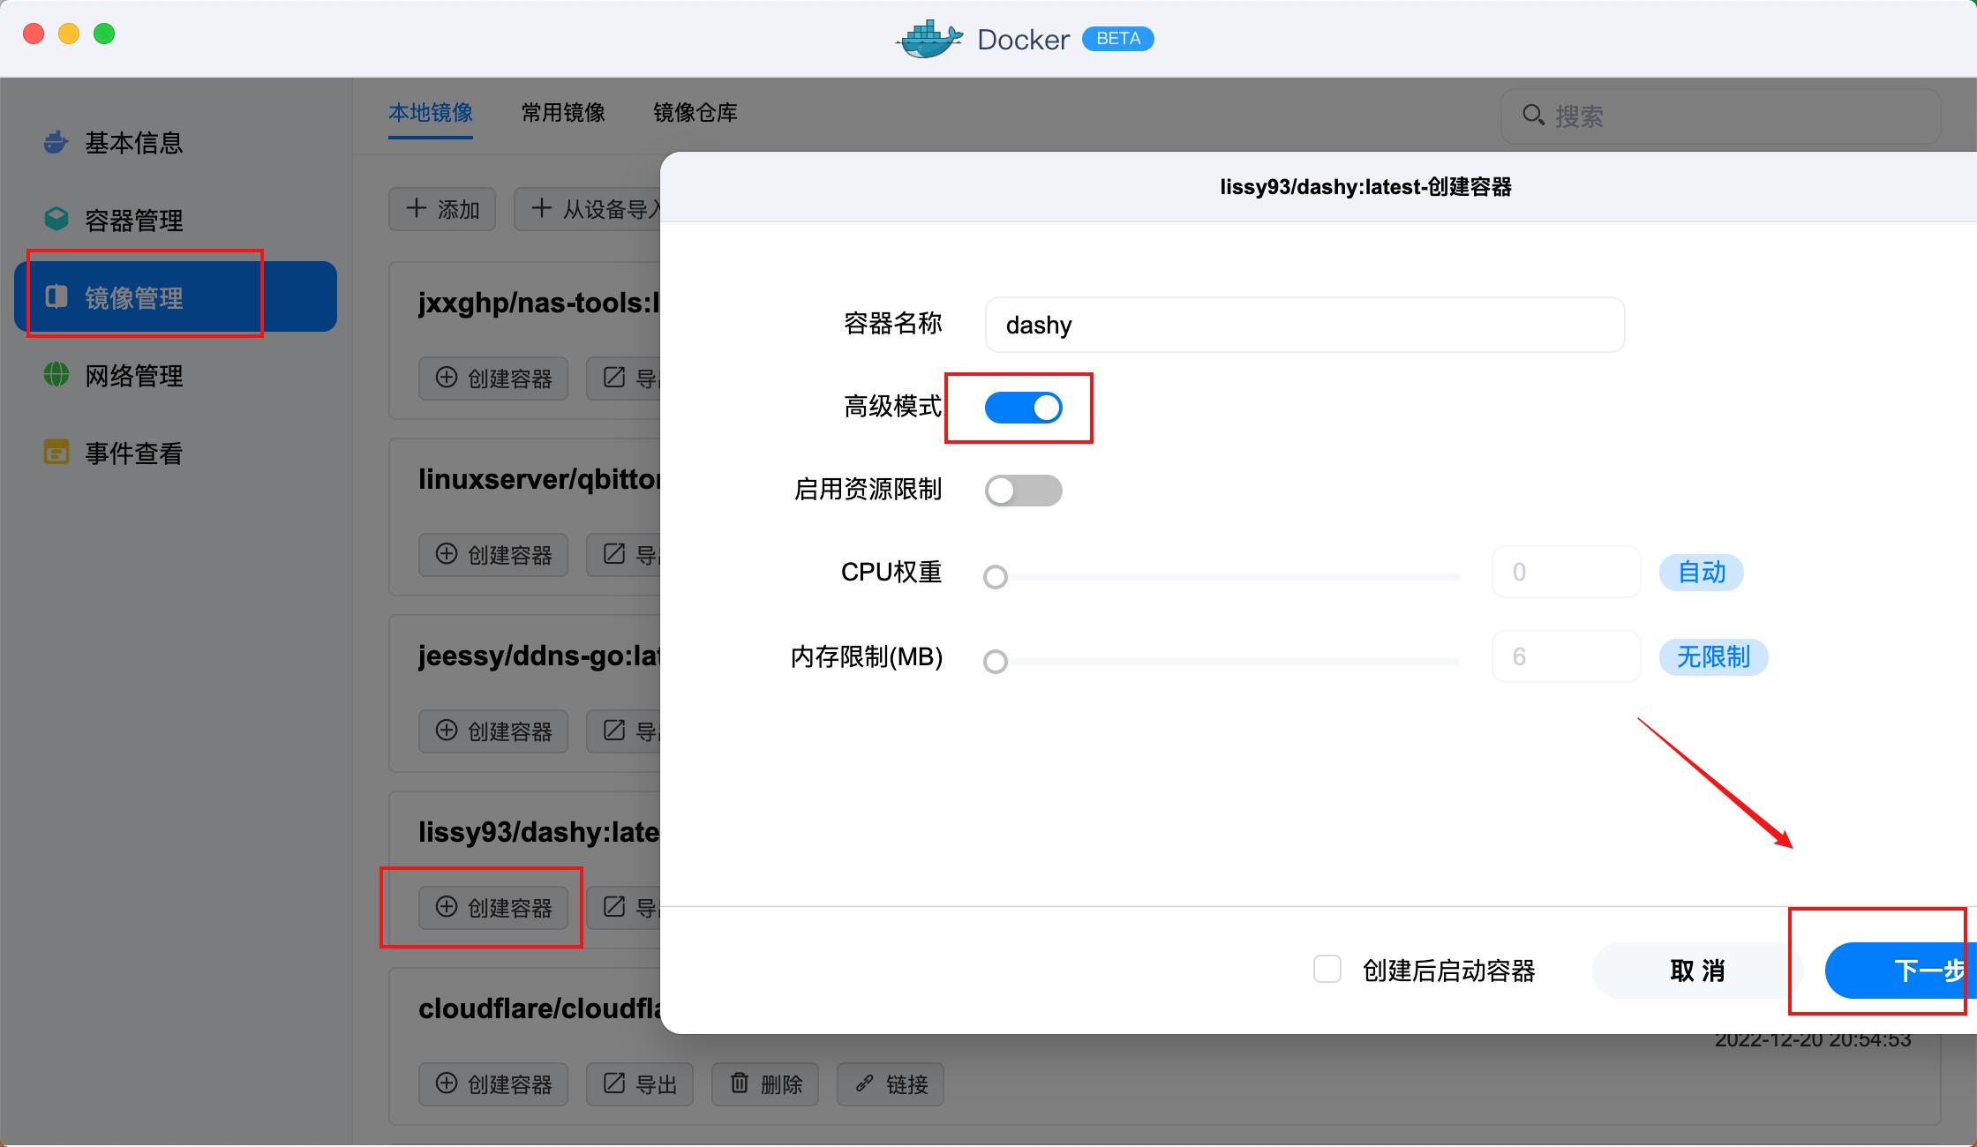Open the 镜像仓库 tab

point(695,112)
